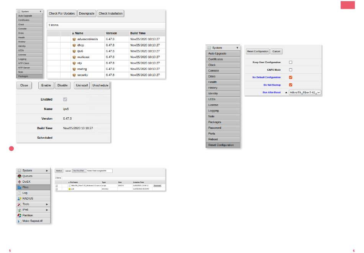
Task: Click the ipv6 package box icon
Action: point(74,51)
